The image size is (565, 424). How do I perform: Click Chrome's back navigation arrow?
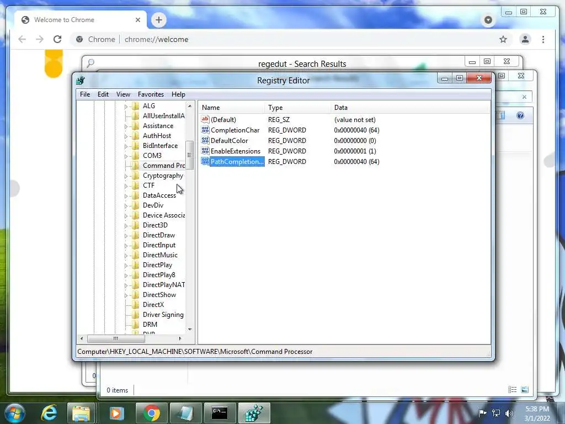(x=22, y=39)
